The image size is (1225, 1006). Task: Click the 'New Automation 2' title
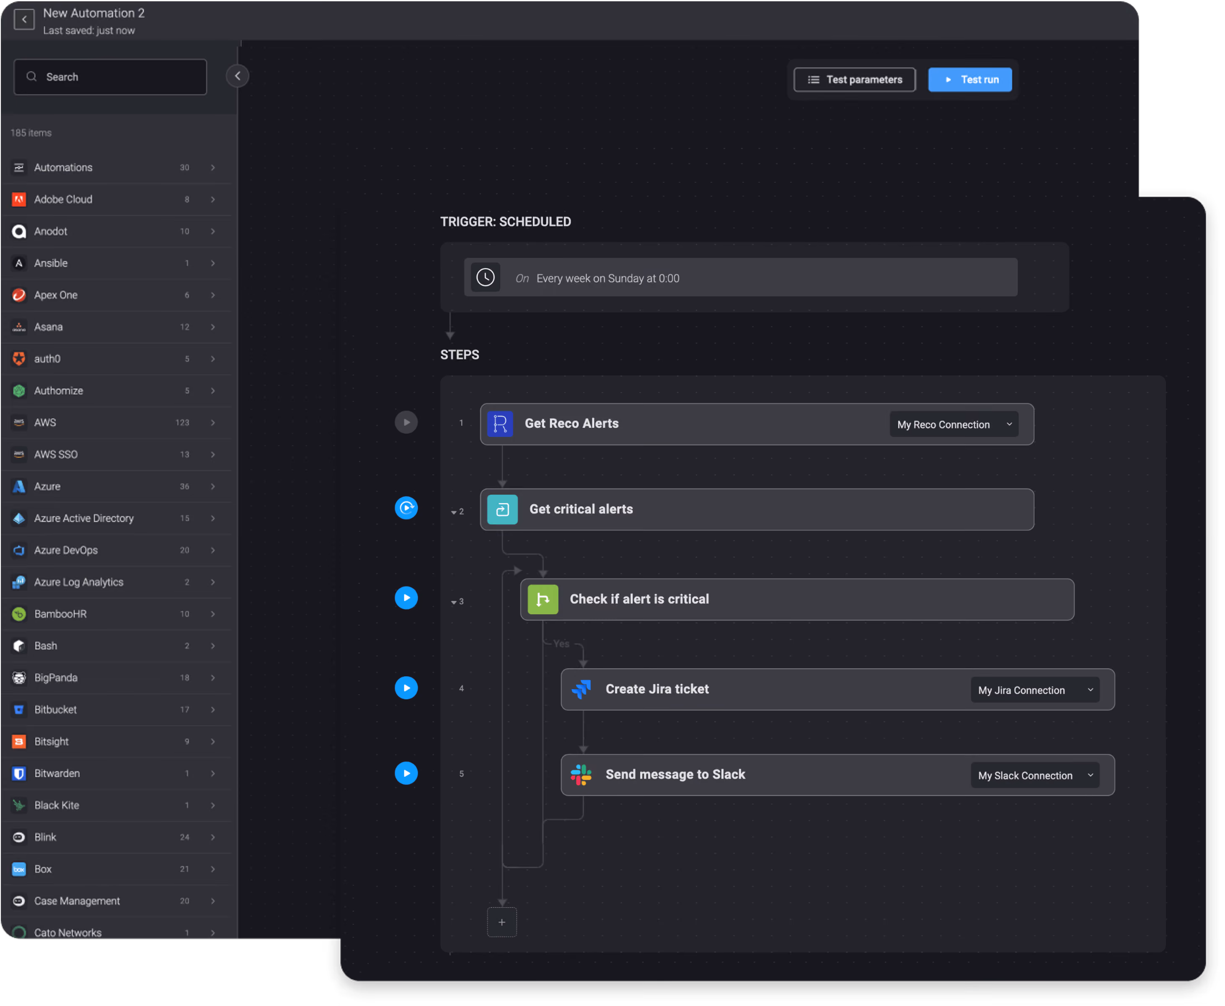click(94, 13)
